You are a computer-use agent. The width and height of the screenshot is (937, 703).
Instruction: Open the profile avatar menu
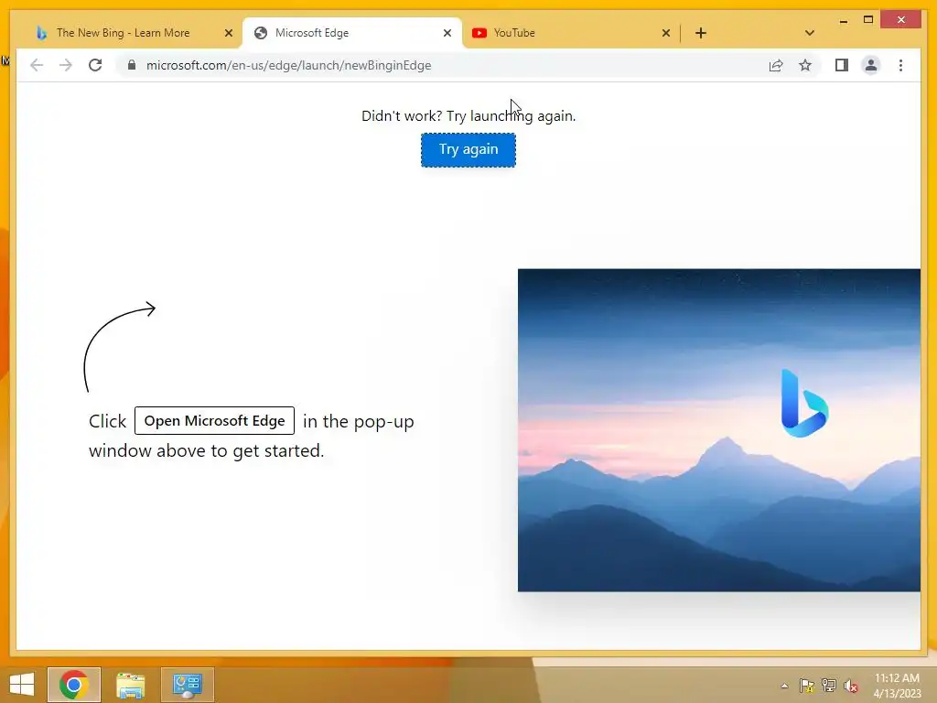[x=871, y=65]
